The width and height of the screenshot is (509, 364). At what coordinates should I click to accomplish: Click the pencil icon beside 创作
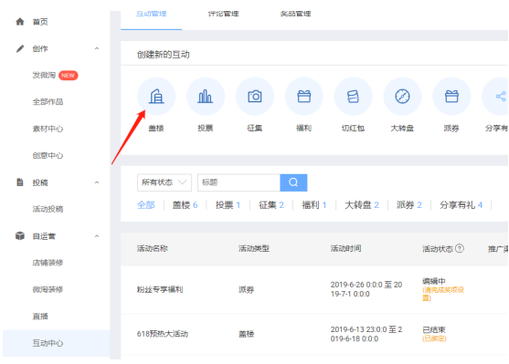(x=20, y=48)
